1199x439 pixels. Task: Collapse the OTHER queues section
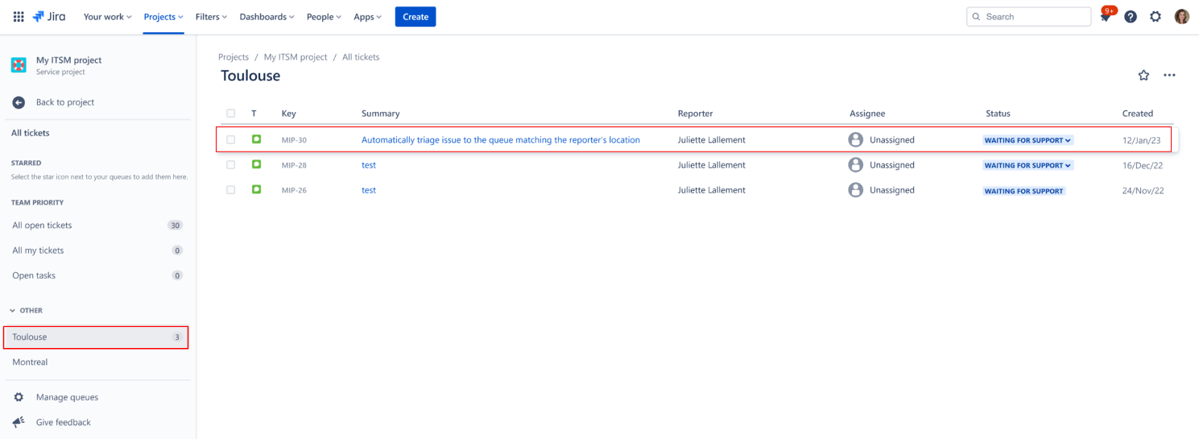click(x=12, y=310)
